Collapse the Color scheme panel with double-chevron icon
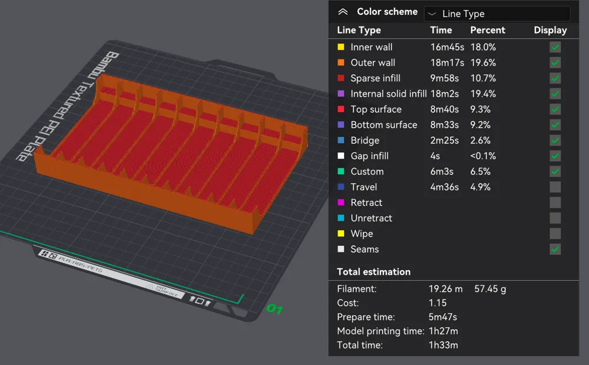The width and height of the screenshot is (589, 365). [x=343, y=12]
